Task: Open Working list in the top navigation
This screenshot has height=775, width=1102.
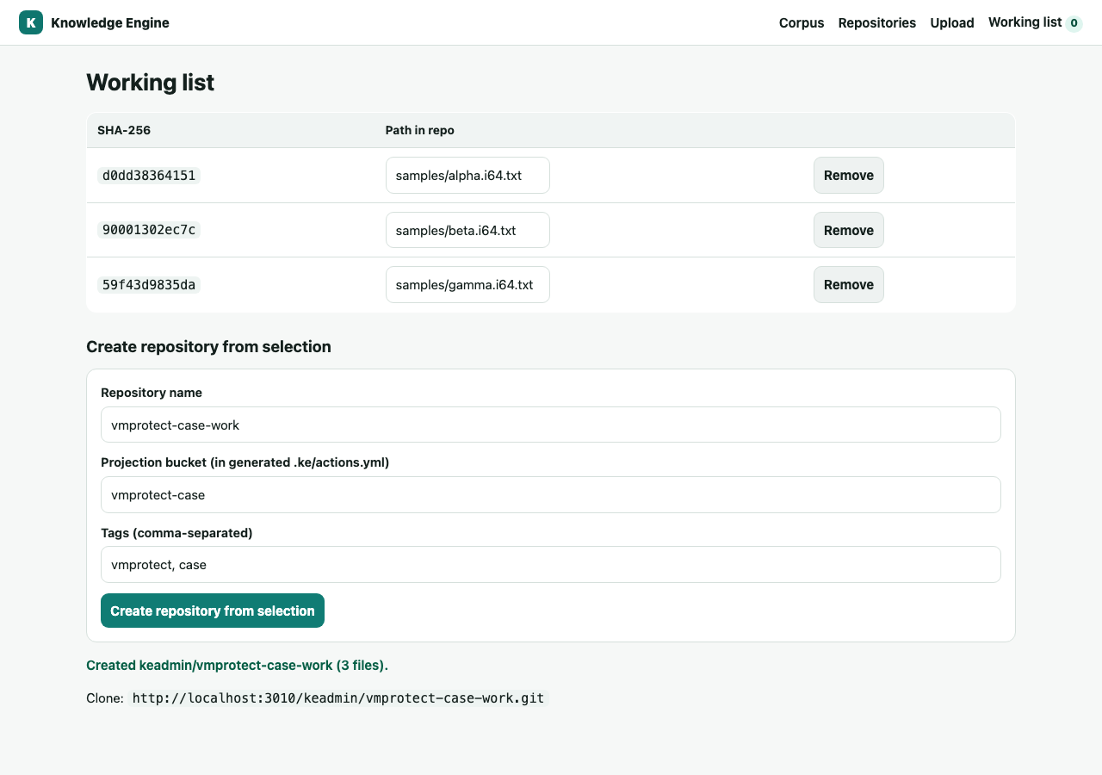Action: [x=1025, y=22]
